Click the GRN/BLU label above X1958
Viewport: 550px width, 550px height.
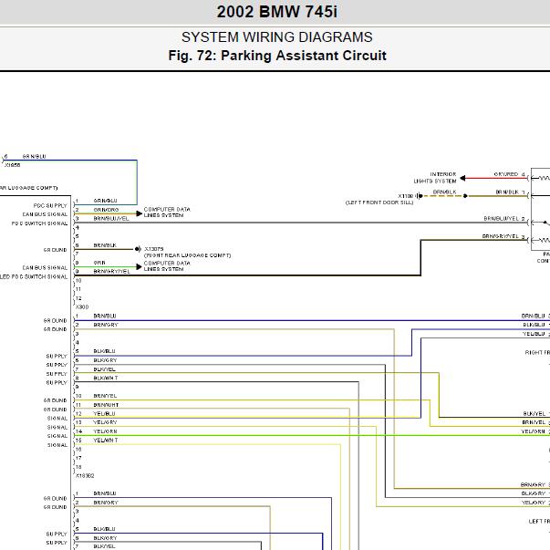click(x=34, y=157)
